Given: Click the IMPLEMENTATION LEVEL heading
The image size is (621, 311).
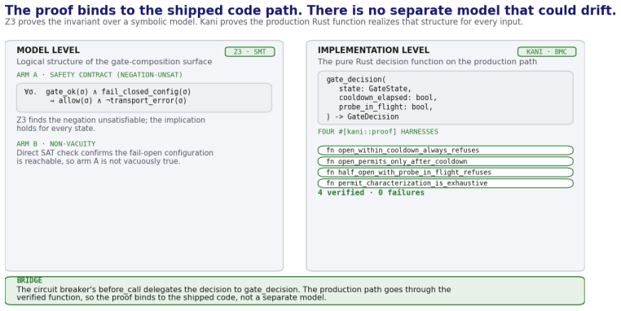Looking at the screenshot, I should tap(373, 50).
